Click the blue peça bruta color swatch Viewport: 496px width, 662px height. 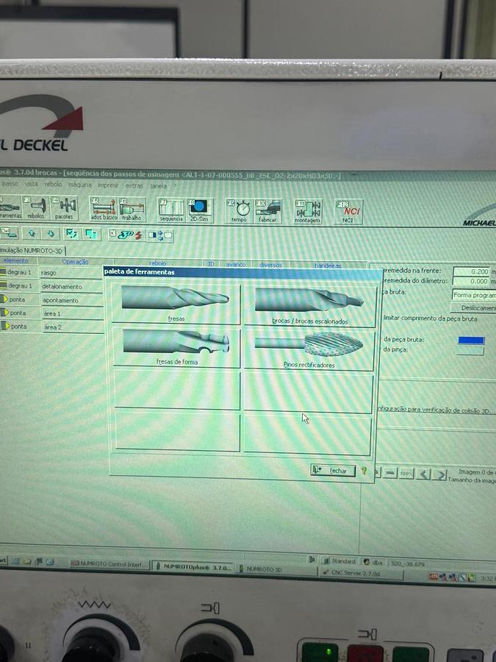[470, 340]
